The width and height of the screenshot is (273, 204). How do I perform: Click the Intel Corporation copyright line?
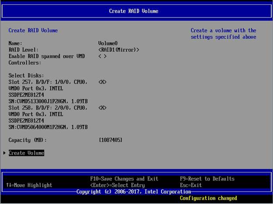tap(133, 192)
